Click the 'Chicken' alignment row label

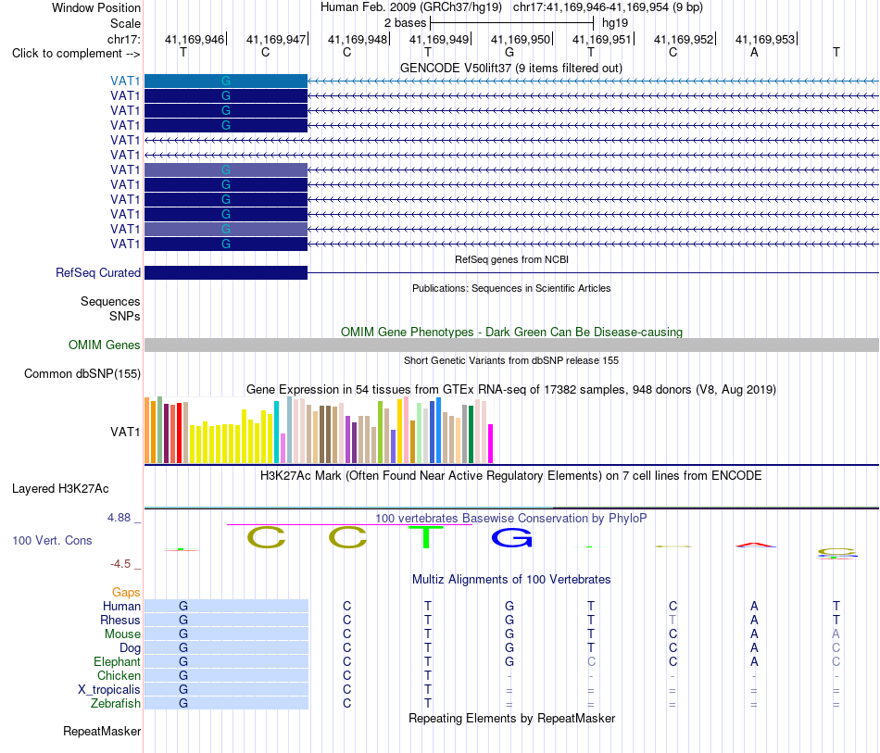coord(119,675)
